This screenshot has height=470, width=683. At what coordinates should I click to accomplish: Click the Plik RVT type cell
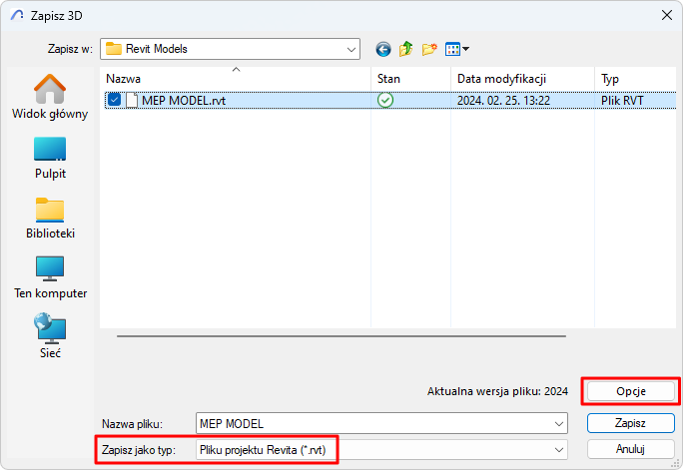pyautogui.click(x=622, y=101)
